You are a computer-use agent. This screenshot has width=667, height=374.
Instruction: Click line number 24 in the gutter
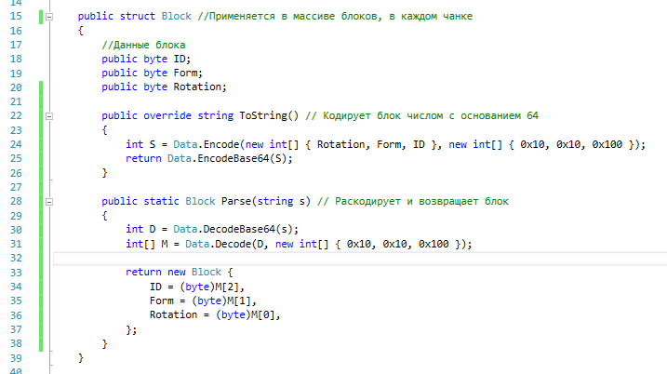tap(16, 144)
